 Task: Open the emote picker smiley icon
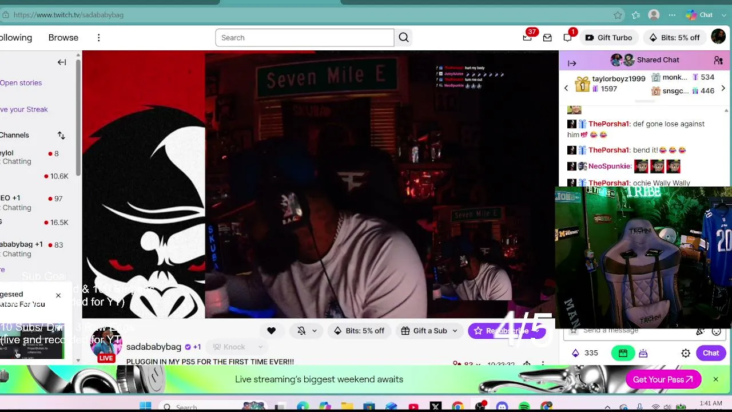716,331
